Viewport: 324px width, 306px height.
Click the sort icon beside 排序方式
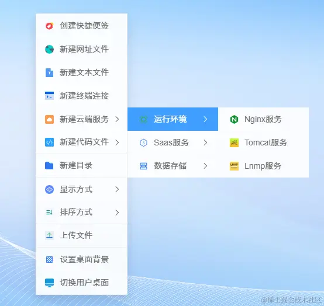[49, 212]
